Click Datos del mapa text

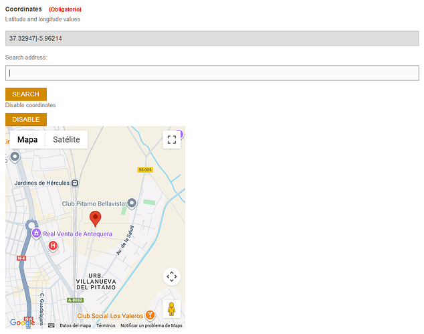75,325
